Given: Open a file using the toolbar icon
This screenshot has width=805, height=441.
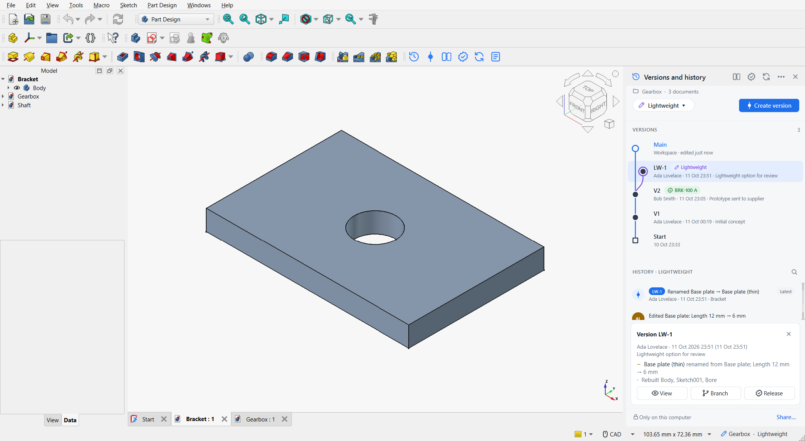Looking at the screenshot, I should pyautogui.click(x=29, y=19).
